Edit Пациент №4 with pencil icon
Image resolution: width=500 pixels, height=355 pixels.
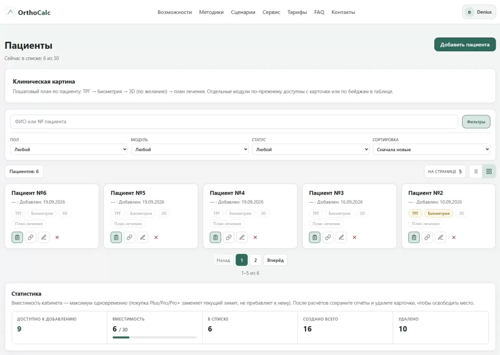coord(242,237)
